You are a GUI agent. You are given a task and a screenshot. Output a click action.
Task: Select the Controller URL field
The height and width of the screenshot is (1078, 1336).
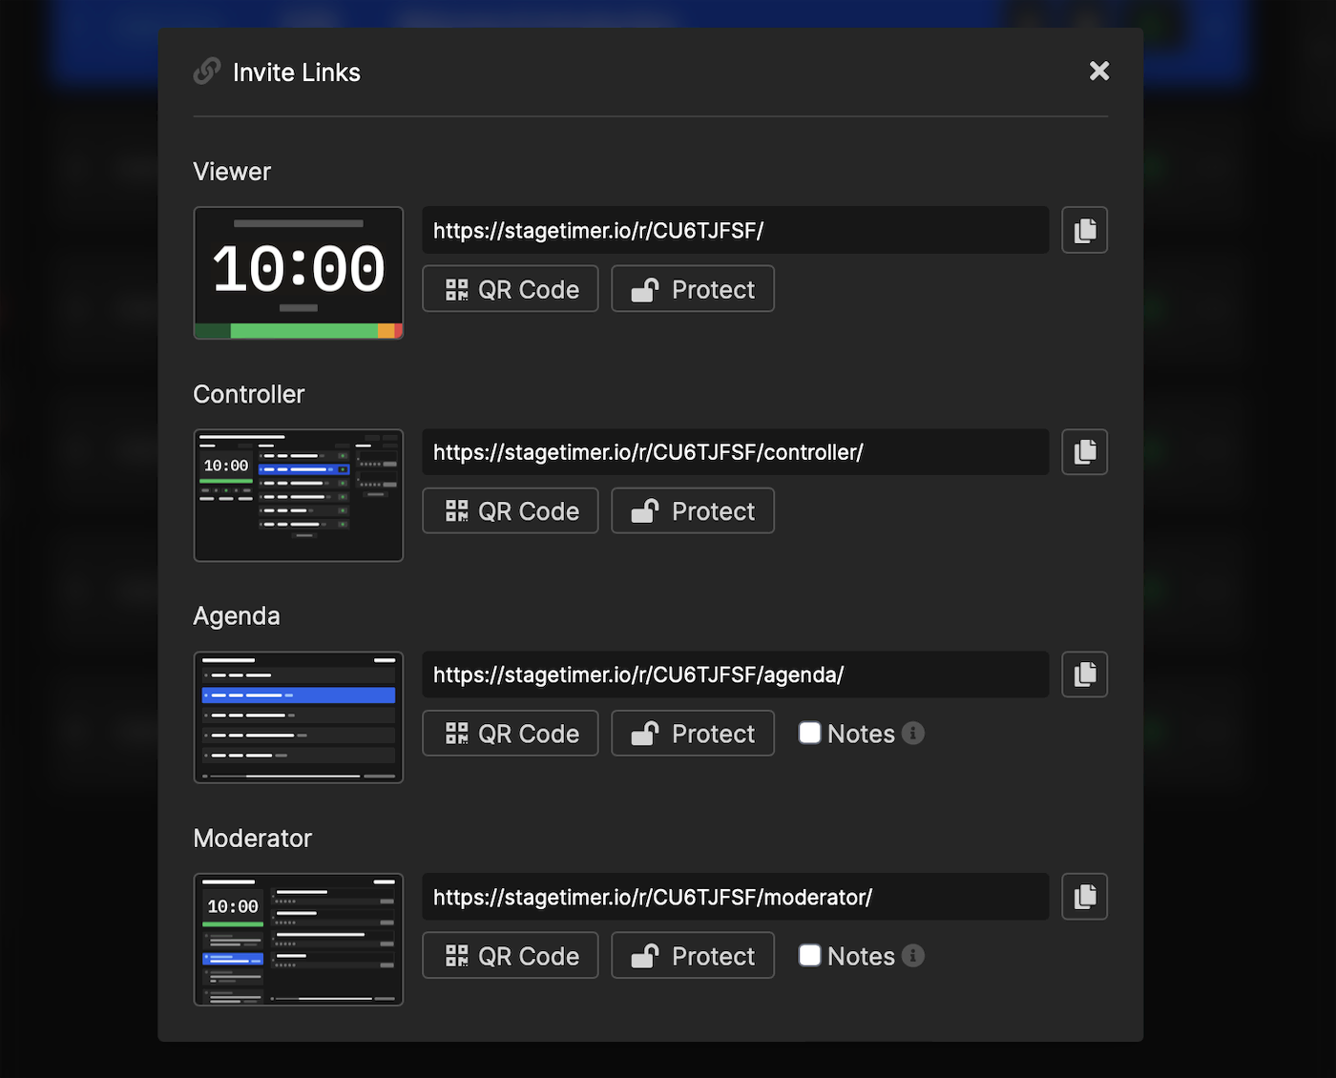pyautogui.click(x=736, y=452)
